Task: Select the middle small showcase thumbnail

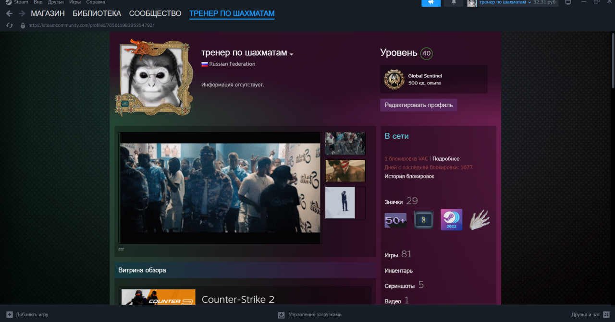Action: tap(345, 171)
